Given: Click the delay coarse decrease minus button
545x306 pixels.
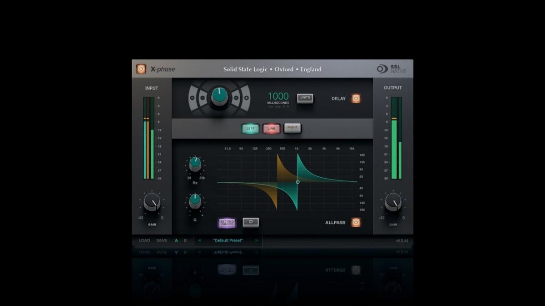Looking at the screenshot, I should (x=192, y=97).
